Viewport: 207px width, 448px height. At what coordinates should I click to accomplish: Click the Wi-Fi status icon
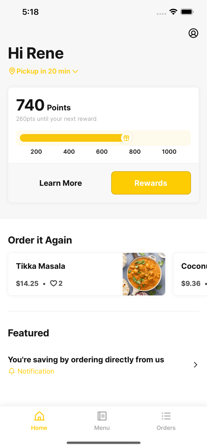click(x=174, y=12)
